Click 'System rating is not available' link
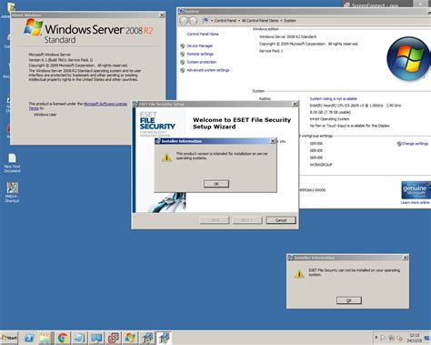The image size is (431, 345). [333, 98]
